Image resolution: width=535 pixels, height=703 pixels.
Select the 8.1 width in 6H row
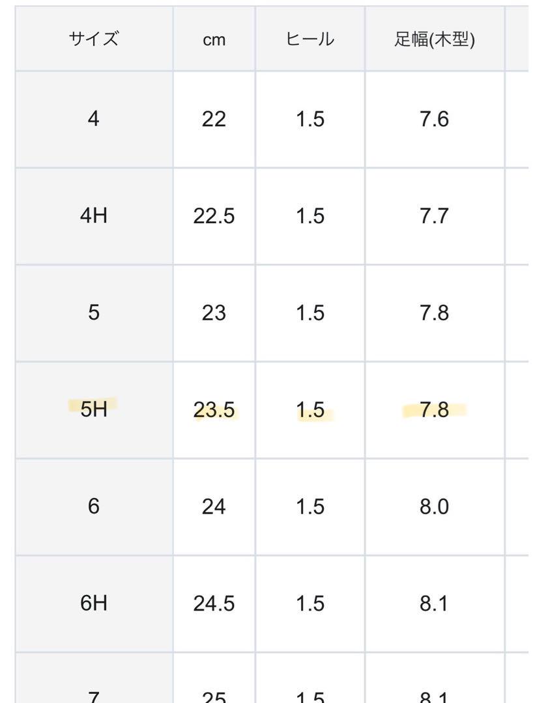pos(435,603)
